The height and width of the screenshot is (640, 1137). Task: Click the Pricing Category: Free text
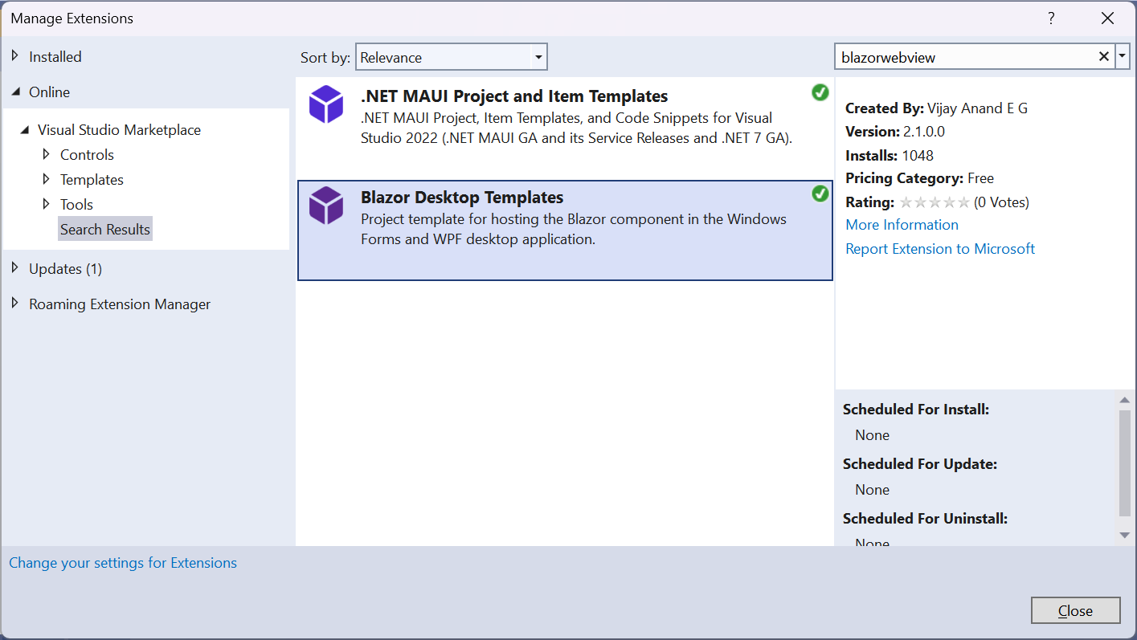919,178
